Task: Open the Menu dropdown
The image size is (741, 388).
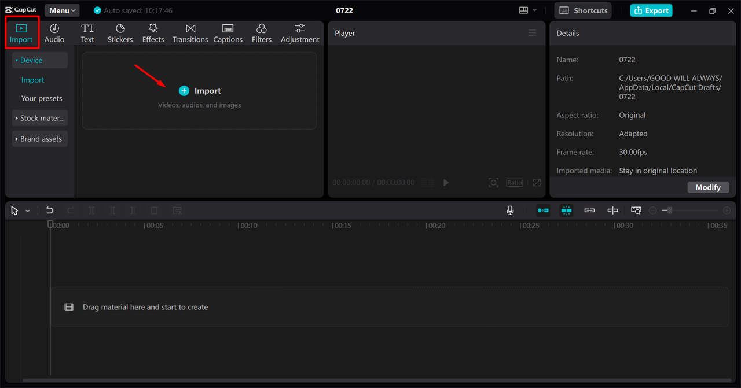Action: [62, 10]
